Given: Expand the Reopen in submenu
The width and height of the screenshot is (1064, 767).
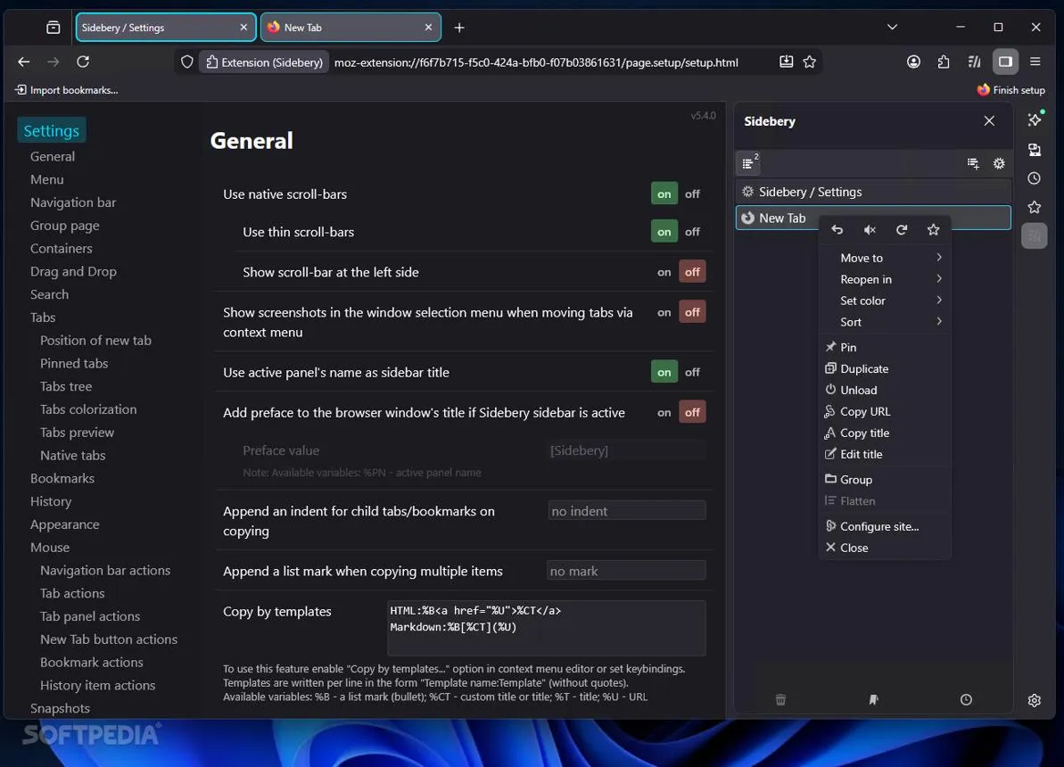Looking at the screenshot, I should click(x=884, y=279).
